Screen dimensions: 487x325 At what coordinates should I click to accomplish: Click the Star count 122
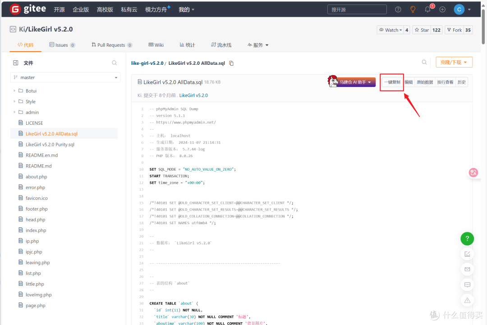(436, 30)
